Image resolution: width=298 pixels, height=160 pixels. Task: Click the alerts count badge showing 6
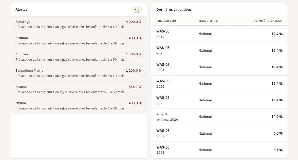137,10
